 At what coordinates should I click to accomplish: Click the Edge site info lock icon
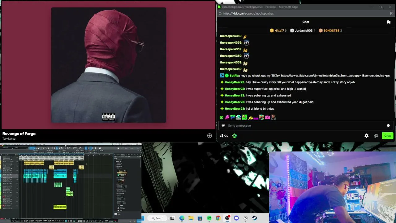click(x=220, y=14)
